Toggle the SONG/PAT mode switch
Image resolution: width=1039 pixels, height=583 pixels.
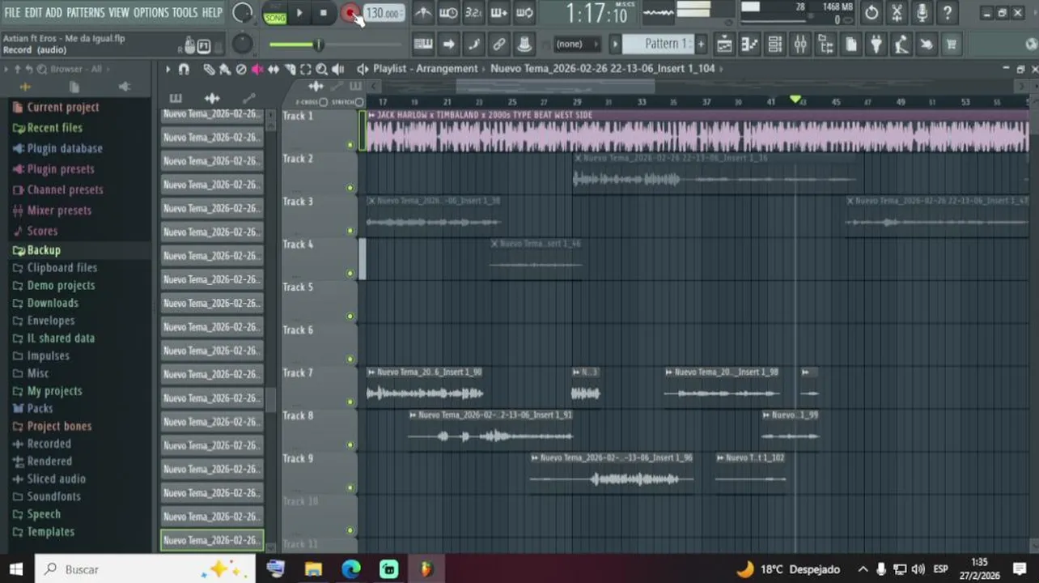(275, 13)
